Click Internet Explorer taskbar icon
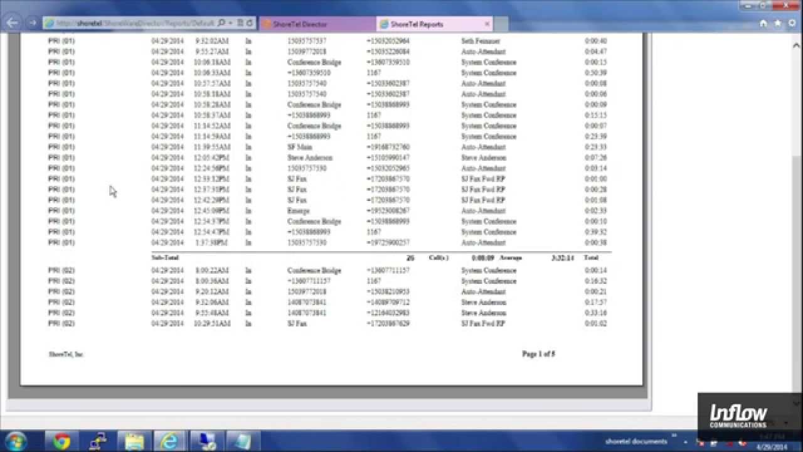 (x=169, y=442)
